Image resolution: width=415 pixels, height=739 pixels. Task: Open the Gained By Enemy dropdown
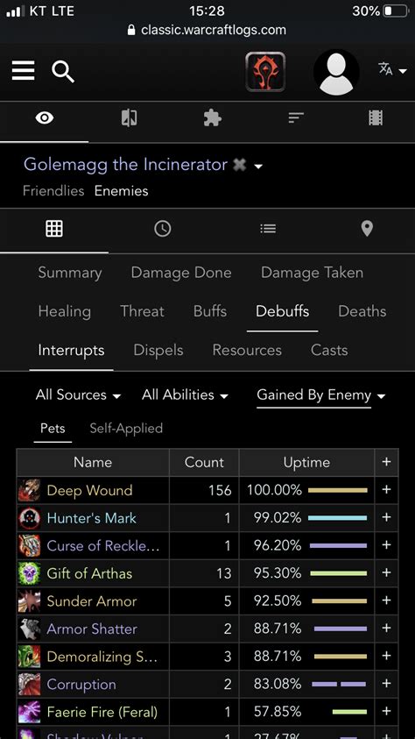click(x=321, y=395)
